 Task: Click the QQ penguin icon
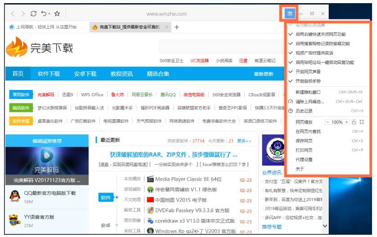(x=15, y=196)
